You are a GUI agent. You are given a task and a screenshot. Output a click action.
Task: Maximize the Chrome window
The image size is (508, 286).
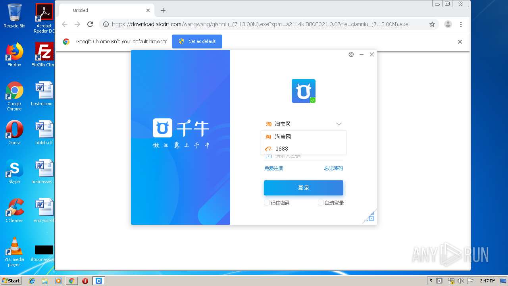tap(447, 4)
